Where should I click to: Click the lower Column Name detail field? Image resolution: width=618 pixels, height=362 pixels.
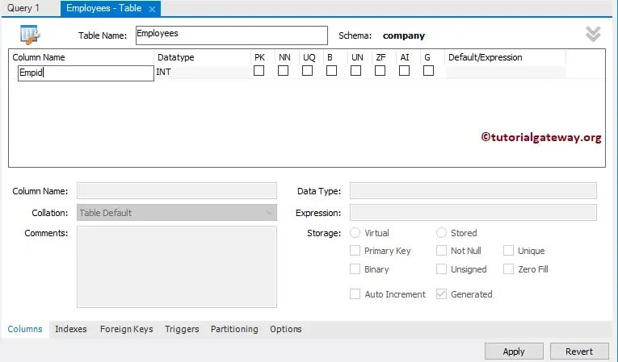177,191
